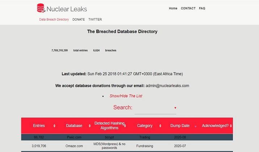
Task: Click the Nuclear Leaks site title
Action: click(67, 9)
